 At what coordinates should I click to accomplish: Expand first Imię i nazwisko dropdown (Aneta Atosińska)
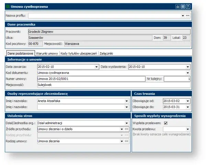pyautogui.click(x=127, y=101)
